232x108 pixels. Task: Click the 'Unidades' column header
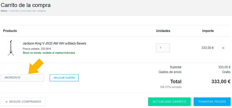coord(163,31)
